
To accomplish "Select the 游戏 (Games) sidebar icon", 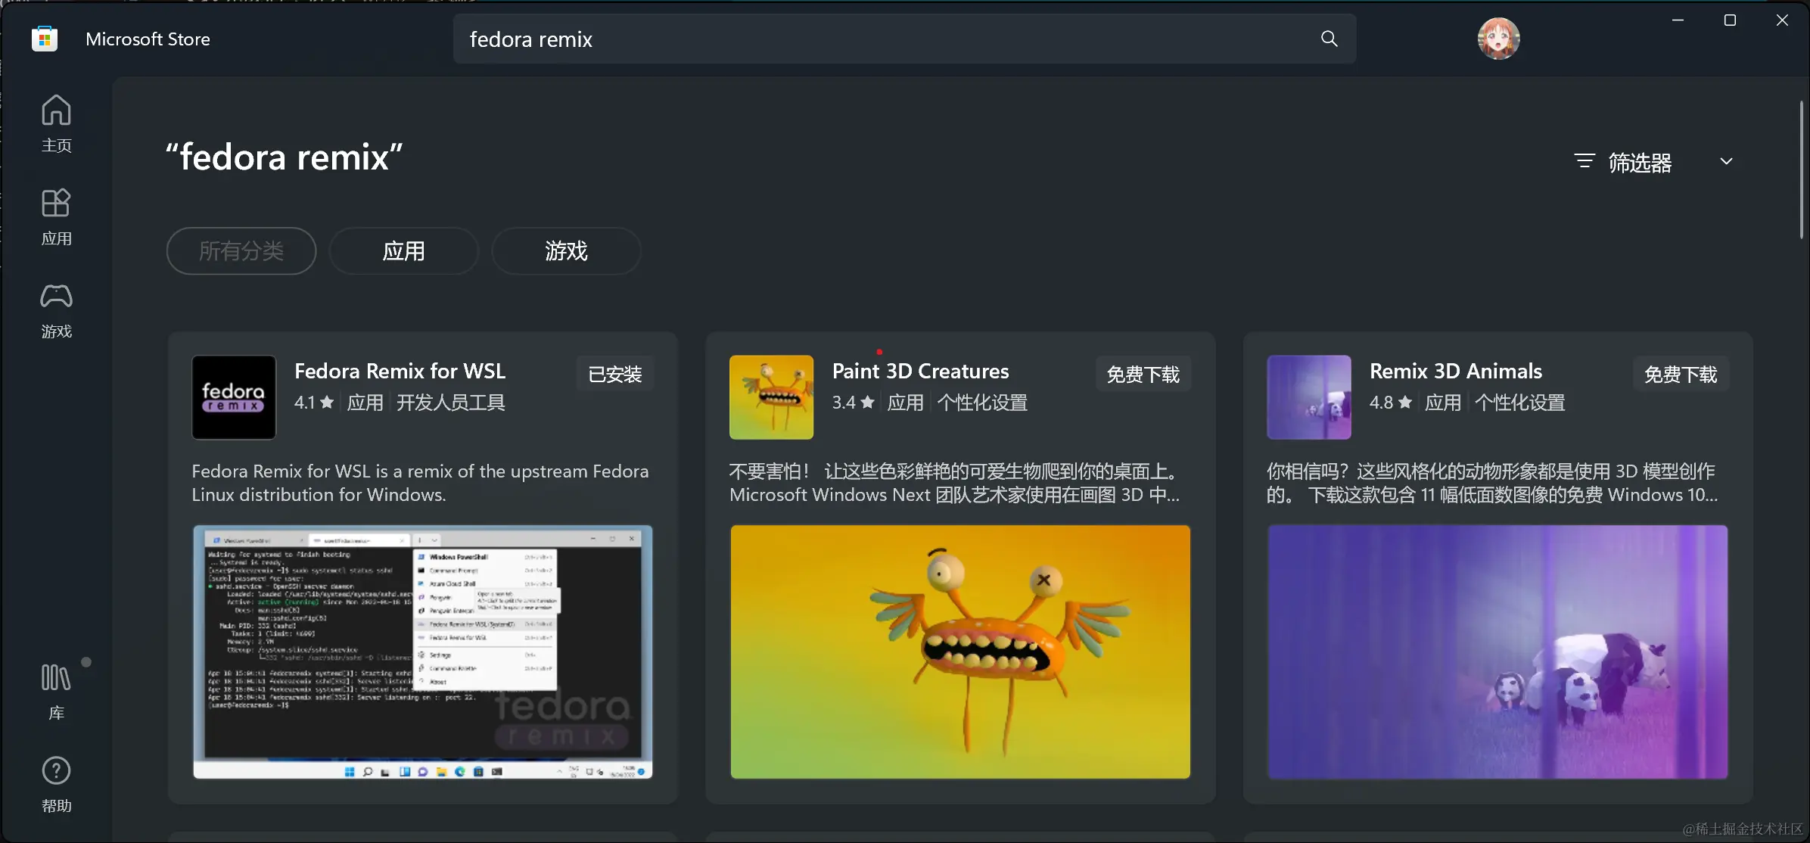I will point(56,309).
